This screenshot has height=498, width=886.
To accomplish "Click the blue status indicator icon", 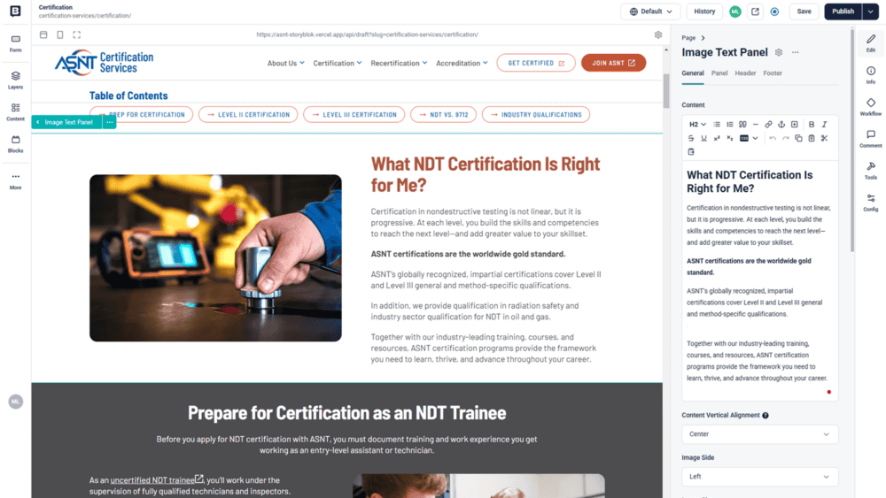I will [x=774, y=11].
